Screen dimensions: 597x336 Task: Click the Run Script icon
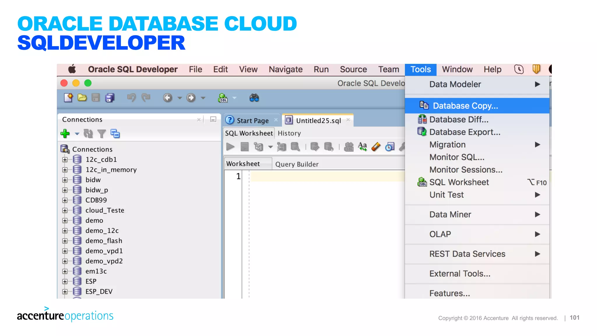coord(245,147)
